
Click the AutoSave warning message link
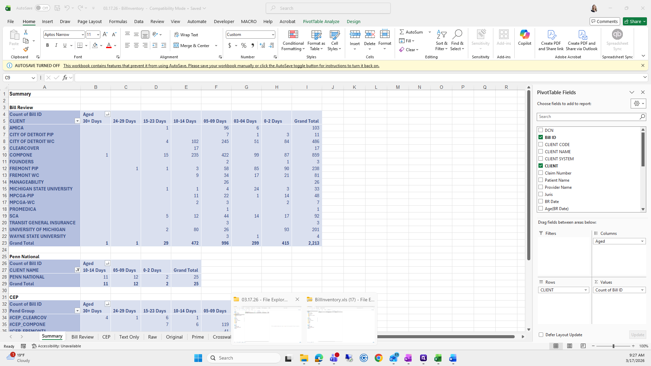click(x=221, y=66)
